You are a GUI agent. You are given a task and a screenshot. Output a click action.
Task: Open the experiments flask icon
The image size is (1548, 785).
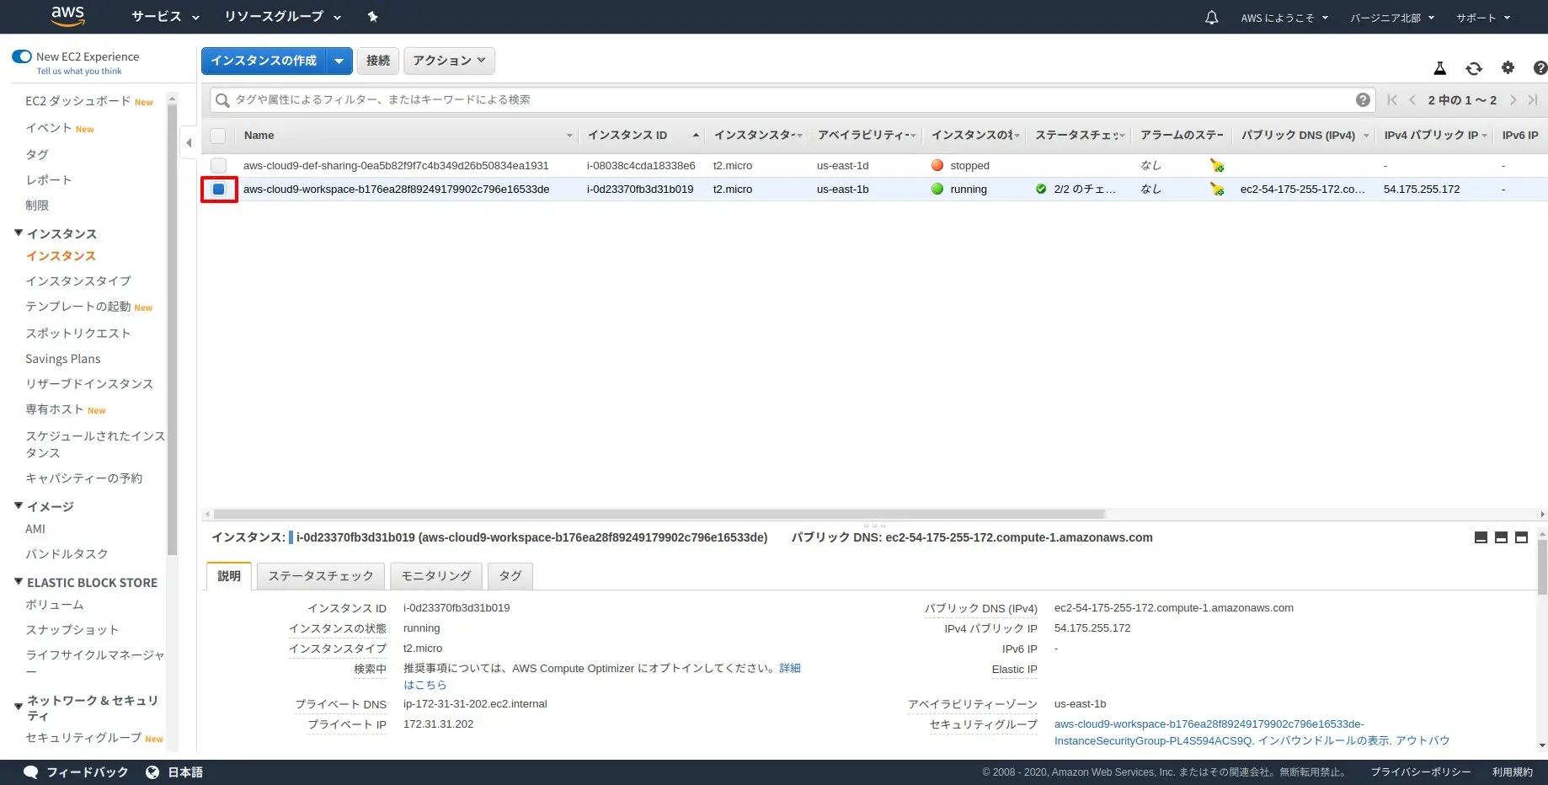(1440, 68)
